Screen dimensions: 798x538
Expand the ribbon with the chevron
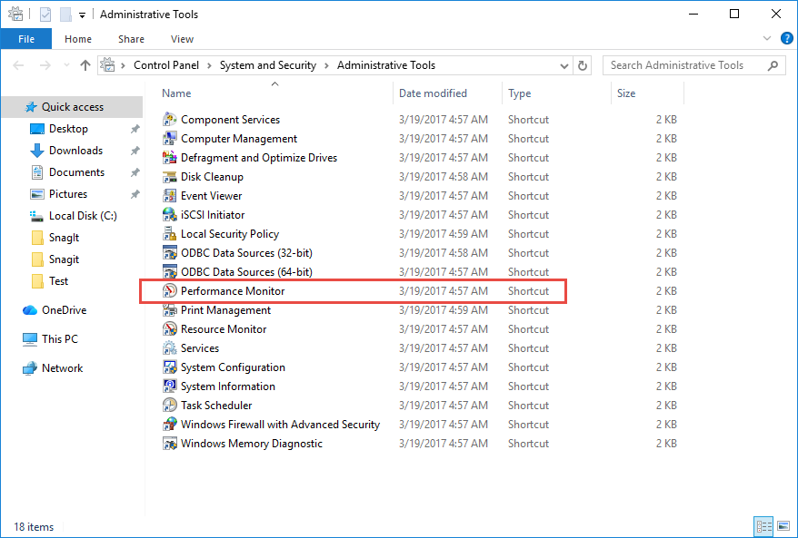click(x=766, y=38)
